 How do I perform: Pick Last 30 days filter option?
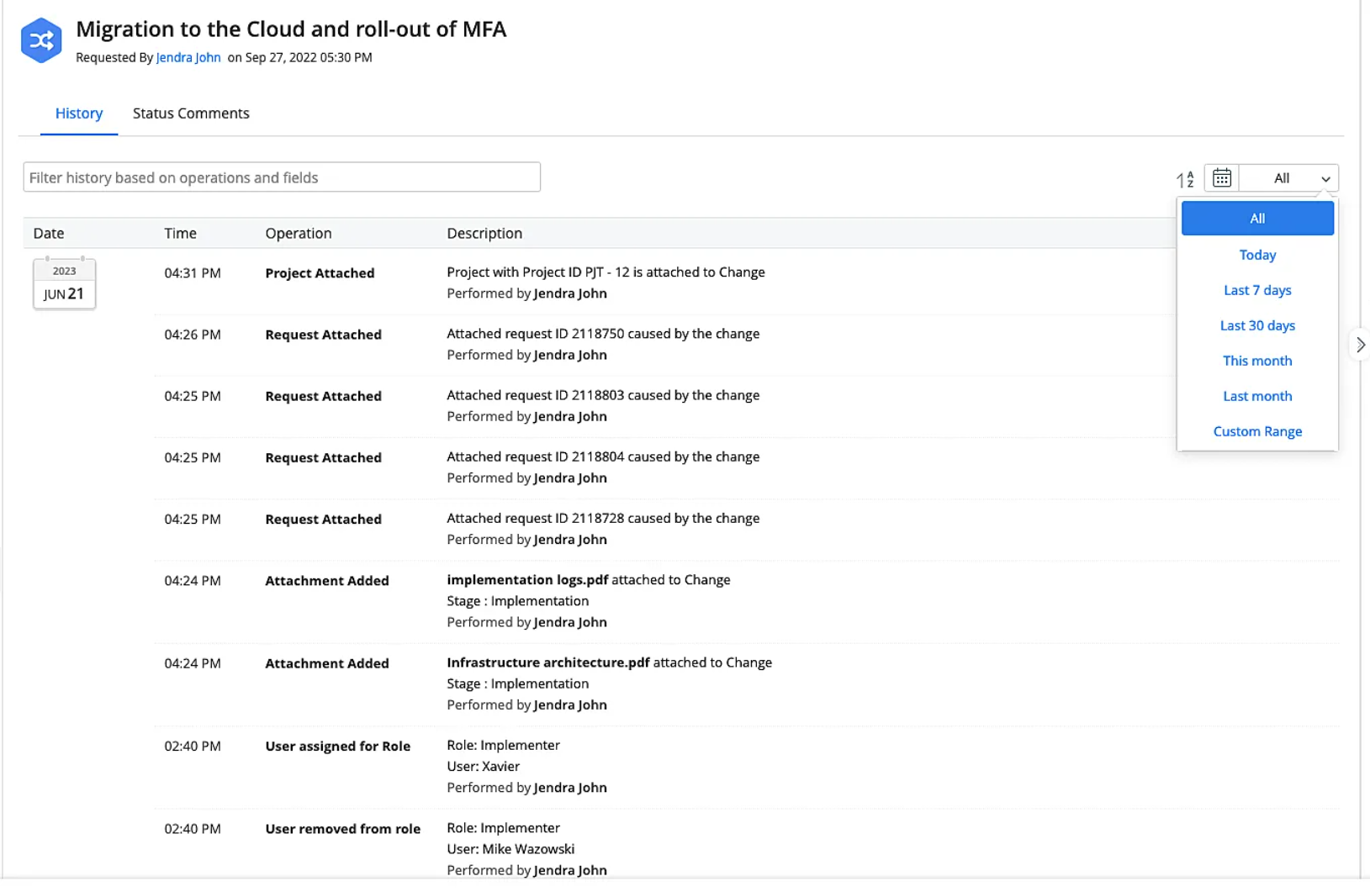click(x=1257, y=325)
